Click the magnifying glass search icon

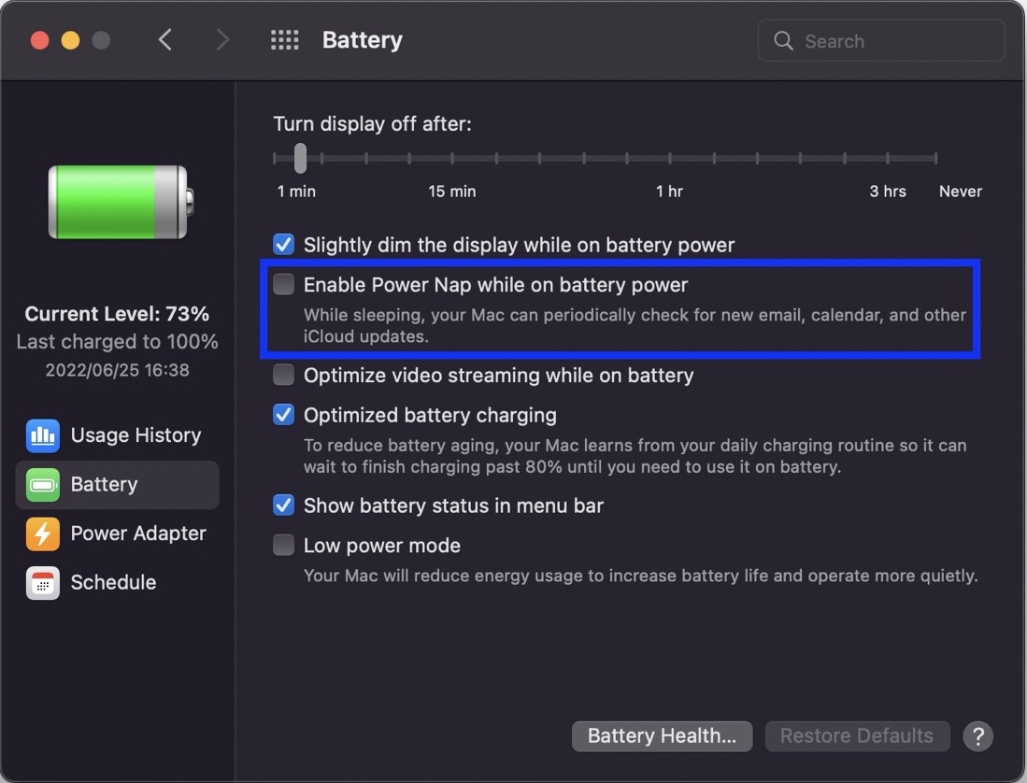783,40
